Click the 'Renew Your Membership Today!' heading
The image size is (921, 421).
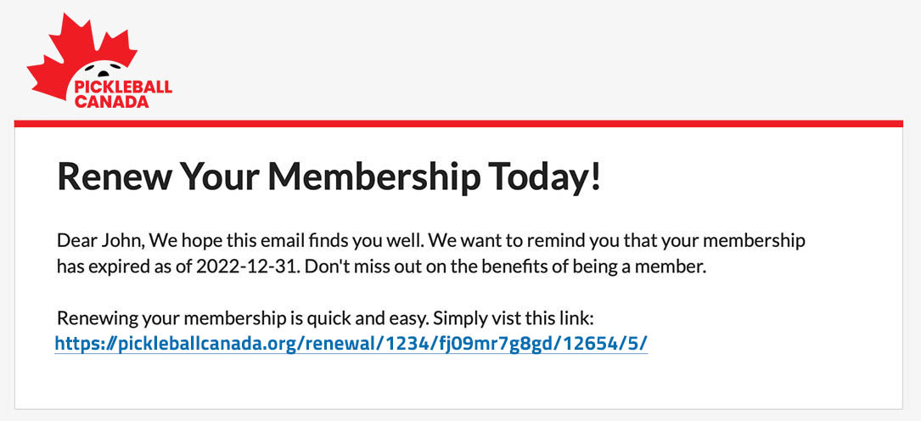pos(329,177)
